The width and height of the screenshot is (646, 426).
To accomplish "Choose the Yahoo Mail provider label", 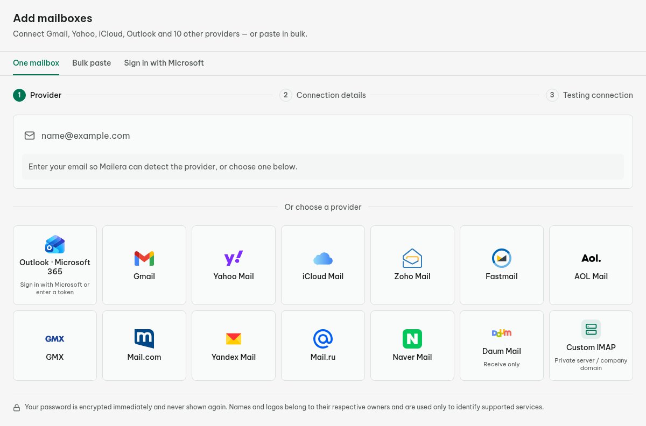I will (234, 276).
